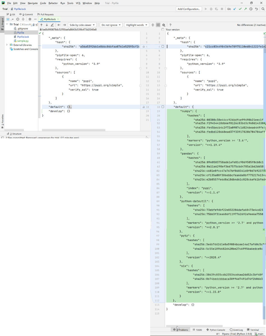Compare previous file with left arrow
The image size is (266, 336).
pos(59,25)
